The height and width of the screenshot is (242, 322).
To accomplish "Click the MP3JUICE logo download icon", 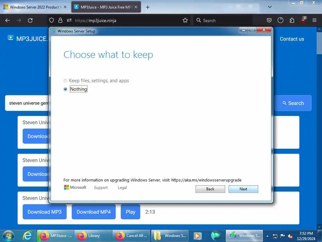I will [10, 38].
